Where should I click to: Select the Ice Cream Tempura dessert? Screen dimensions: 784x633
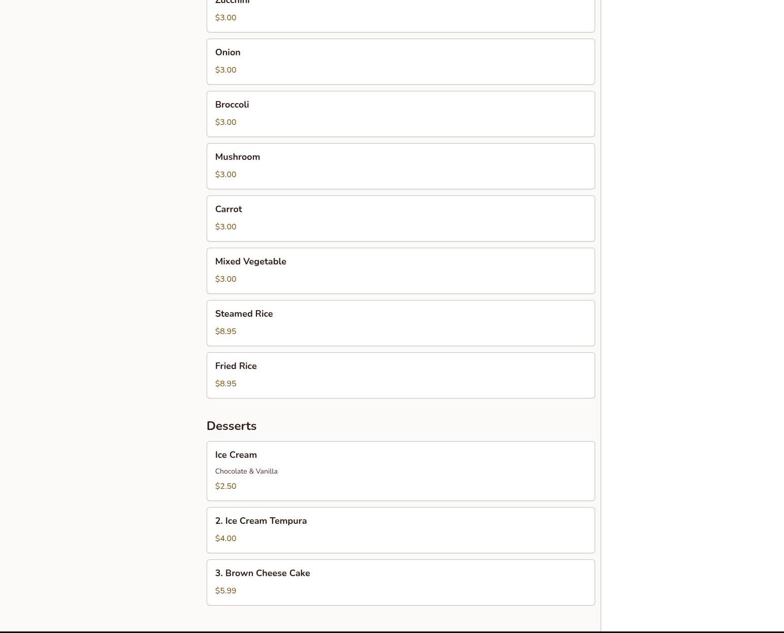[x=401, y=530]
